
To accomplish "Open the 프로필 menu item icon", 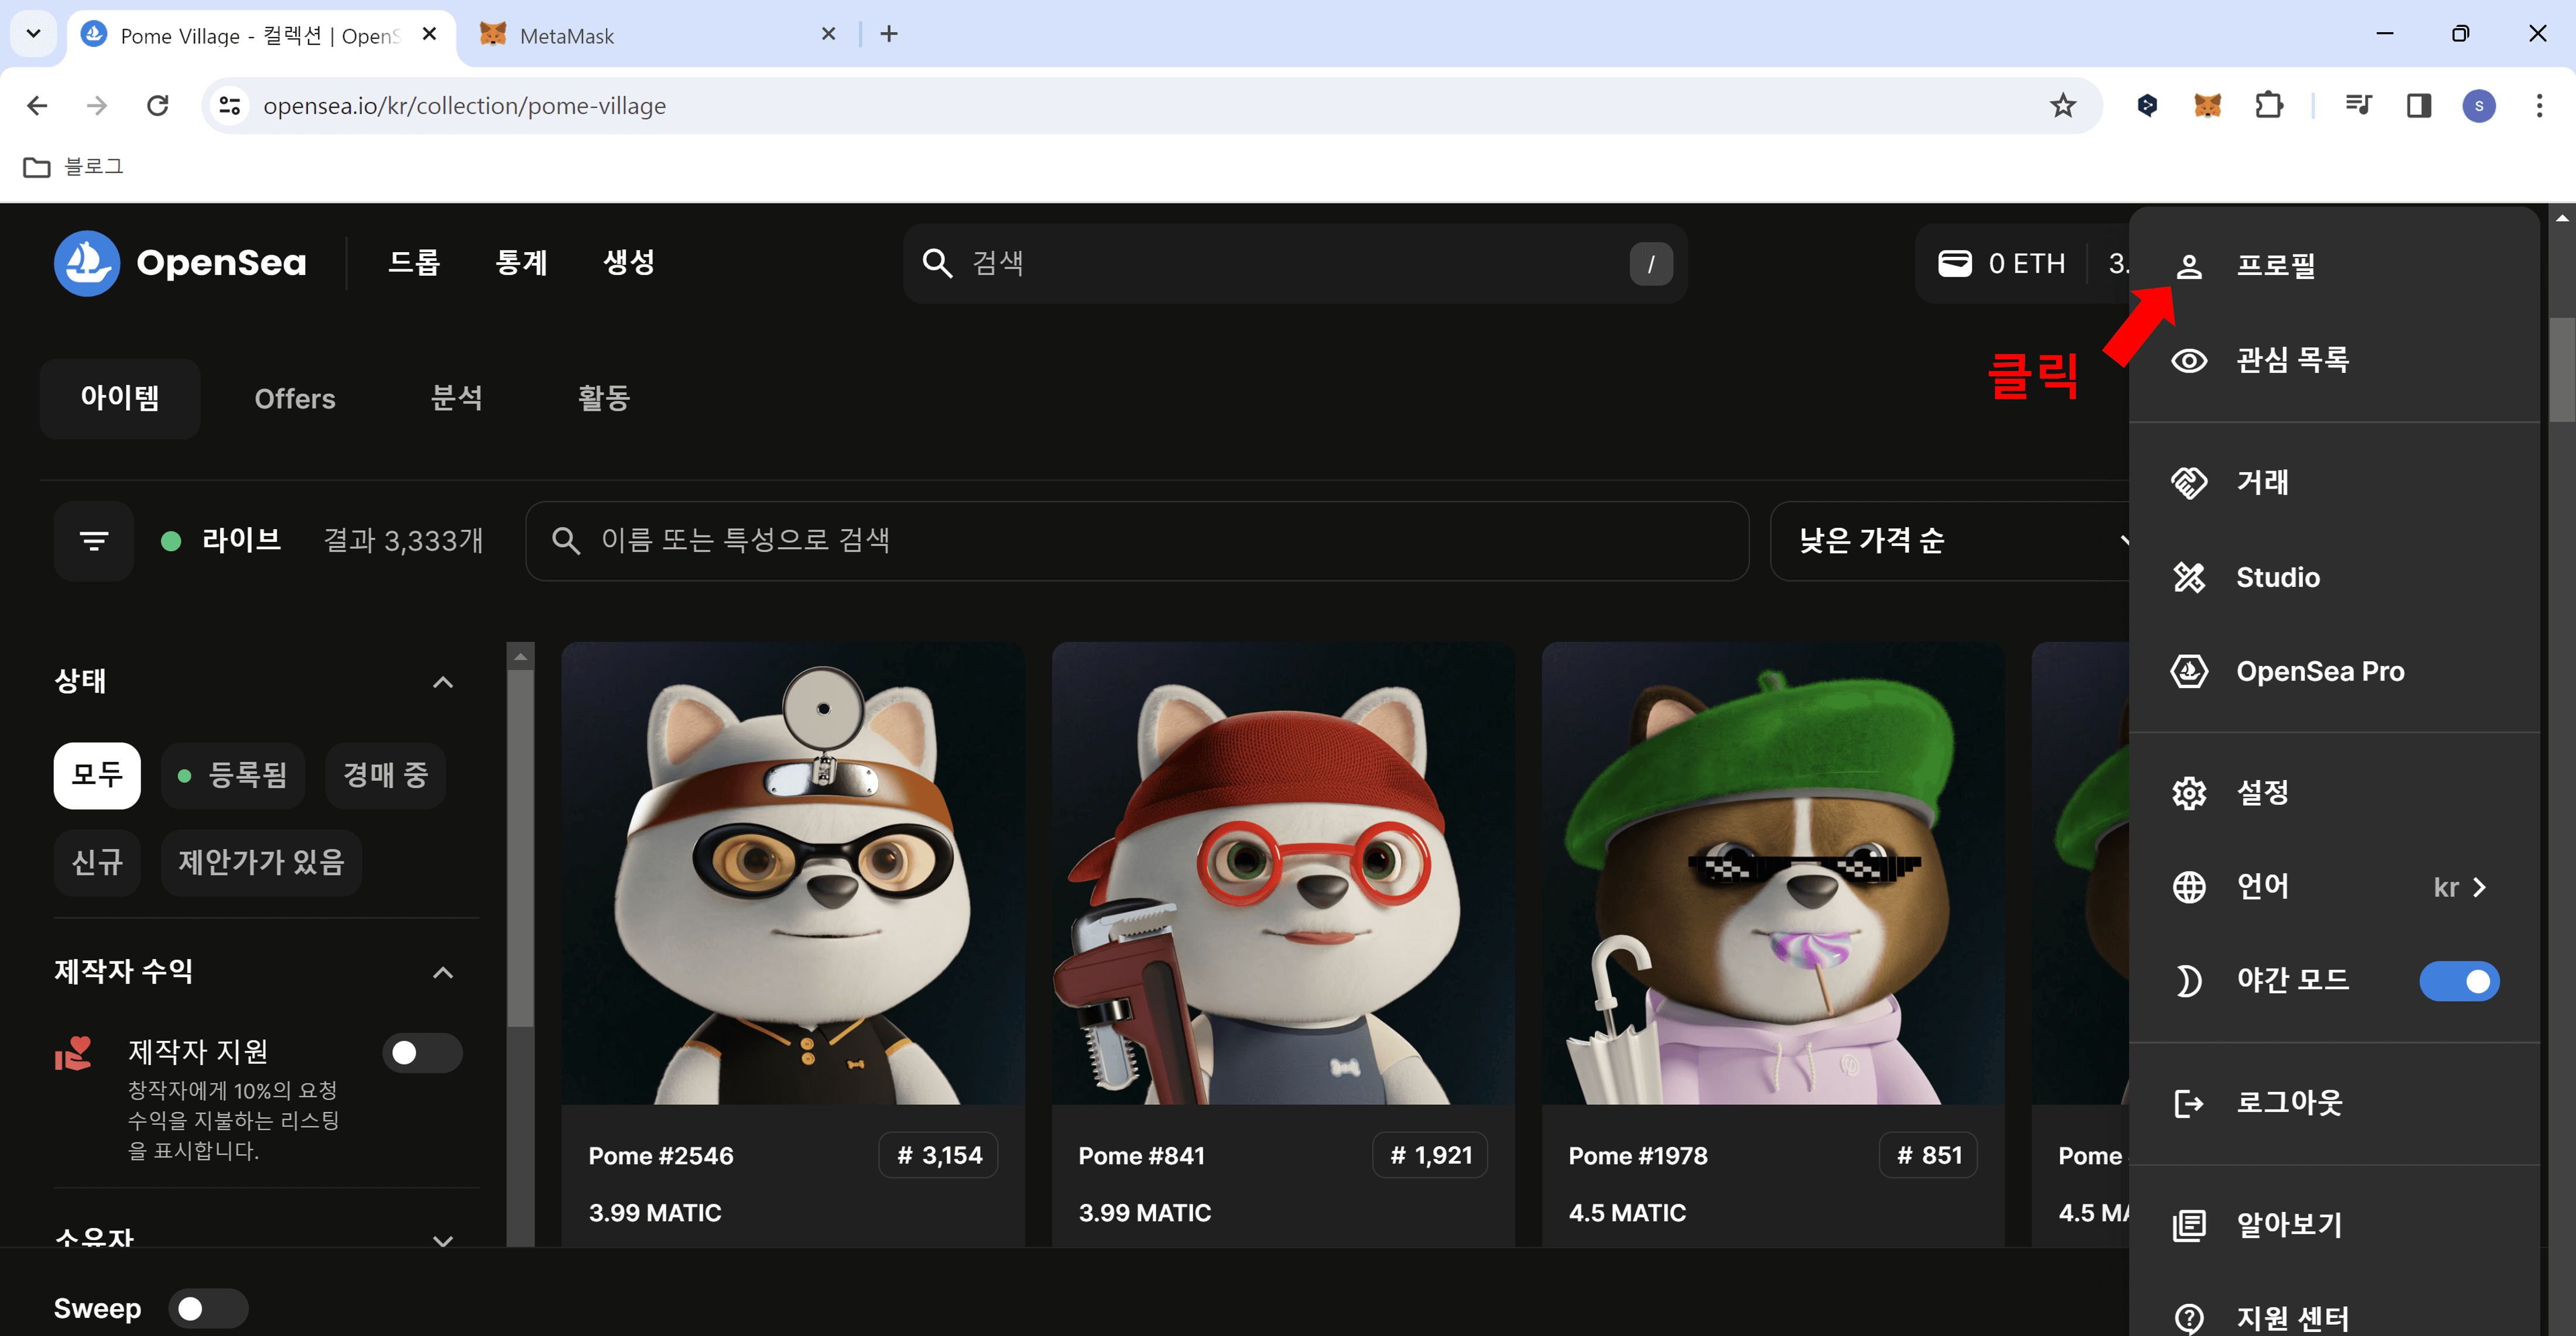I will point(2190,265).
